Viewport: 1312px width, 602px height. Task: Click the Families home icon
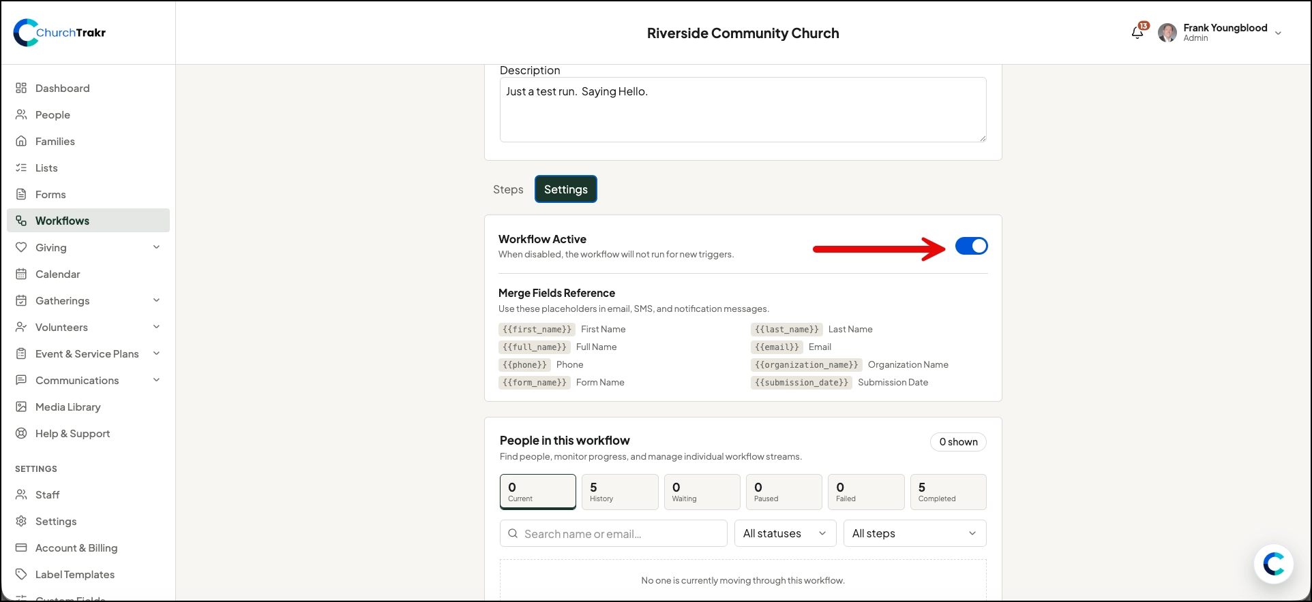point(21,141)
